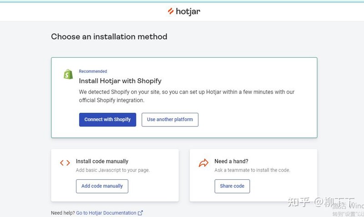Connect with Shopify using the blue button
This screenshot has width=364, height=217.
pyautogui.click(x=107, y=120)
